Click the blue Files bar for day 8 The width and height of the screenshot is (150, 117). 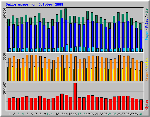[x=40, y=35]
